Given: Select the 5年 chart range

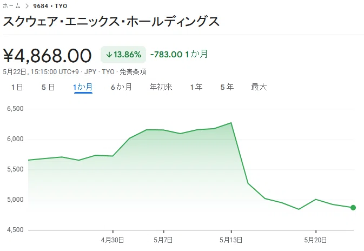Looking at the screenshot, I should [227, 87].
